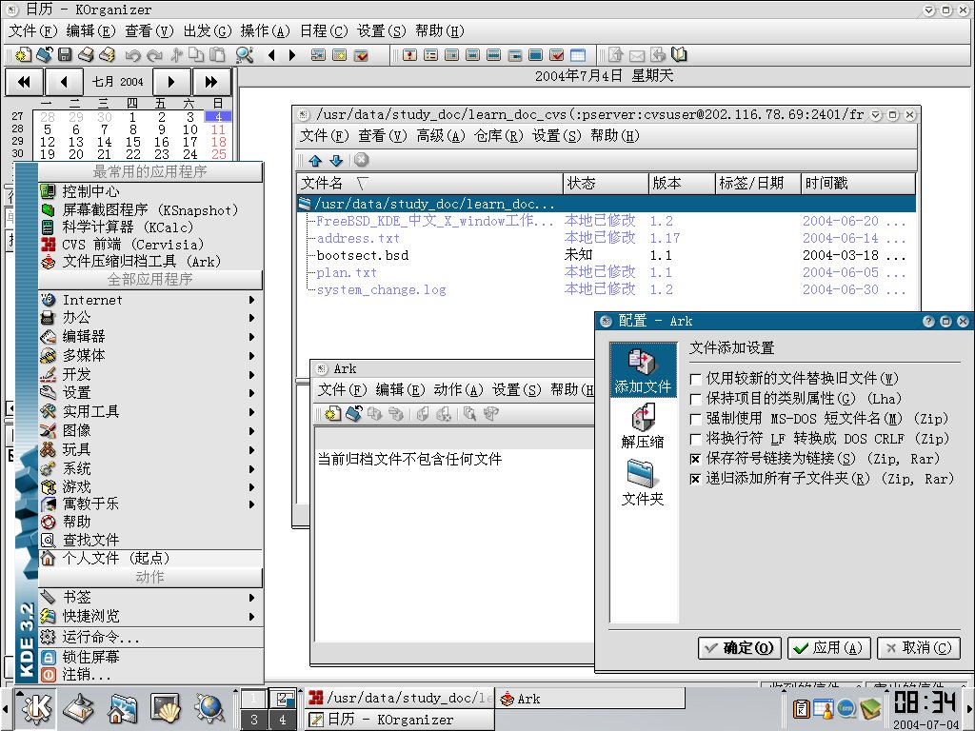This screenshot has height=731, width=975.
Task: Click the KOrganizer print toolbar icon
Action: (86, 54)
